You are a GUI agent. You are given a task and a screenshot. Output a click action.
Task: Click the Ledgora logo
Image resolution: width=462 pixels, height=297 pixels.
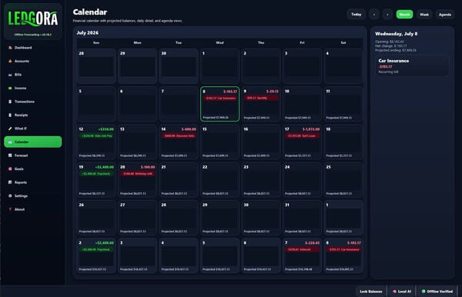[33, 18]
